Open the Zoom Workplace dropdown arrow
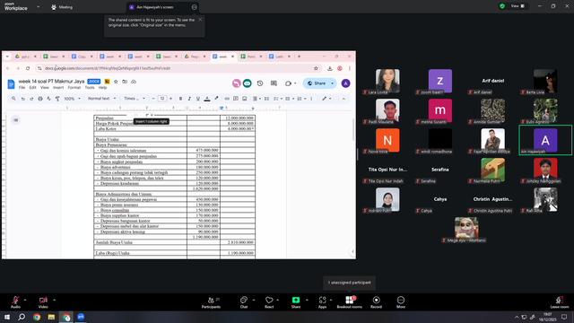574x323 pixels. coord(38,6)
